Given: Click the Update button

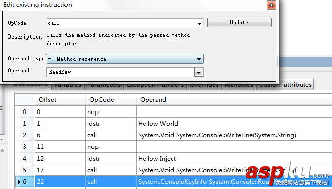Looking at the screenshot, I should 239,22.
